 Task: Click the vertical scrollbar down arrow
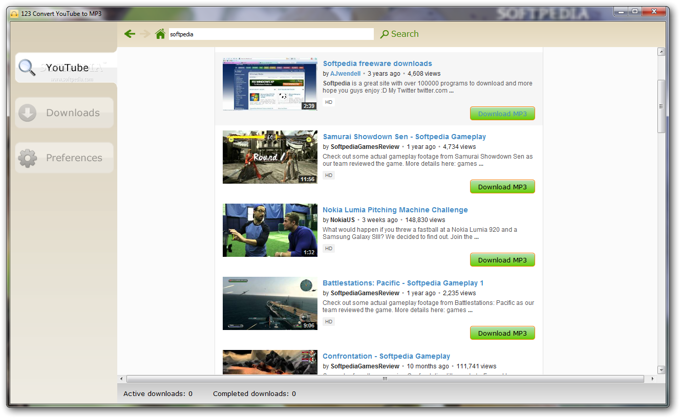pos(661,370)
